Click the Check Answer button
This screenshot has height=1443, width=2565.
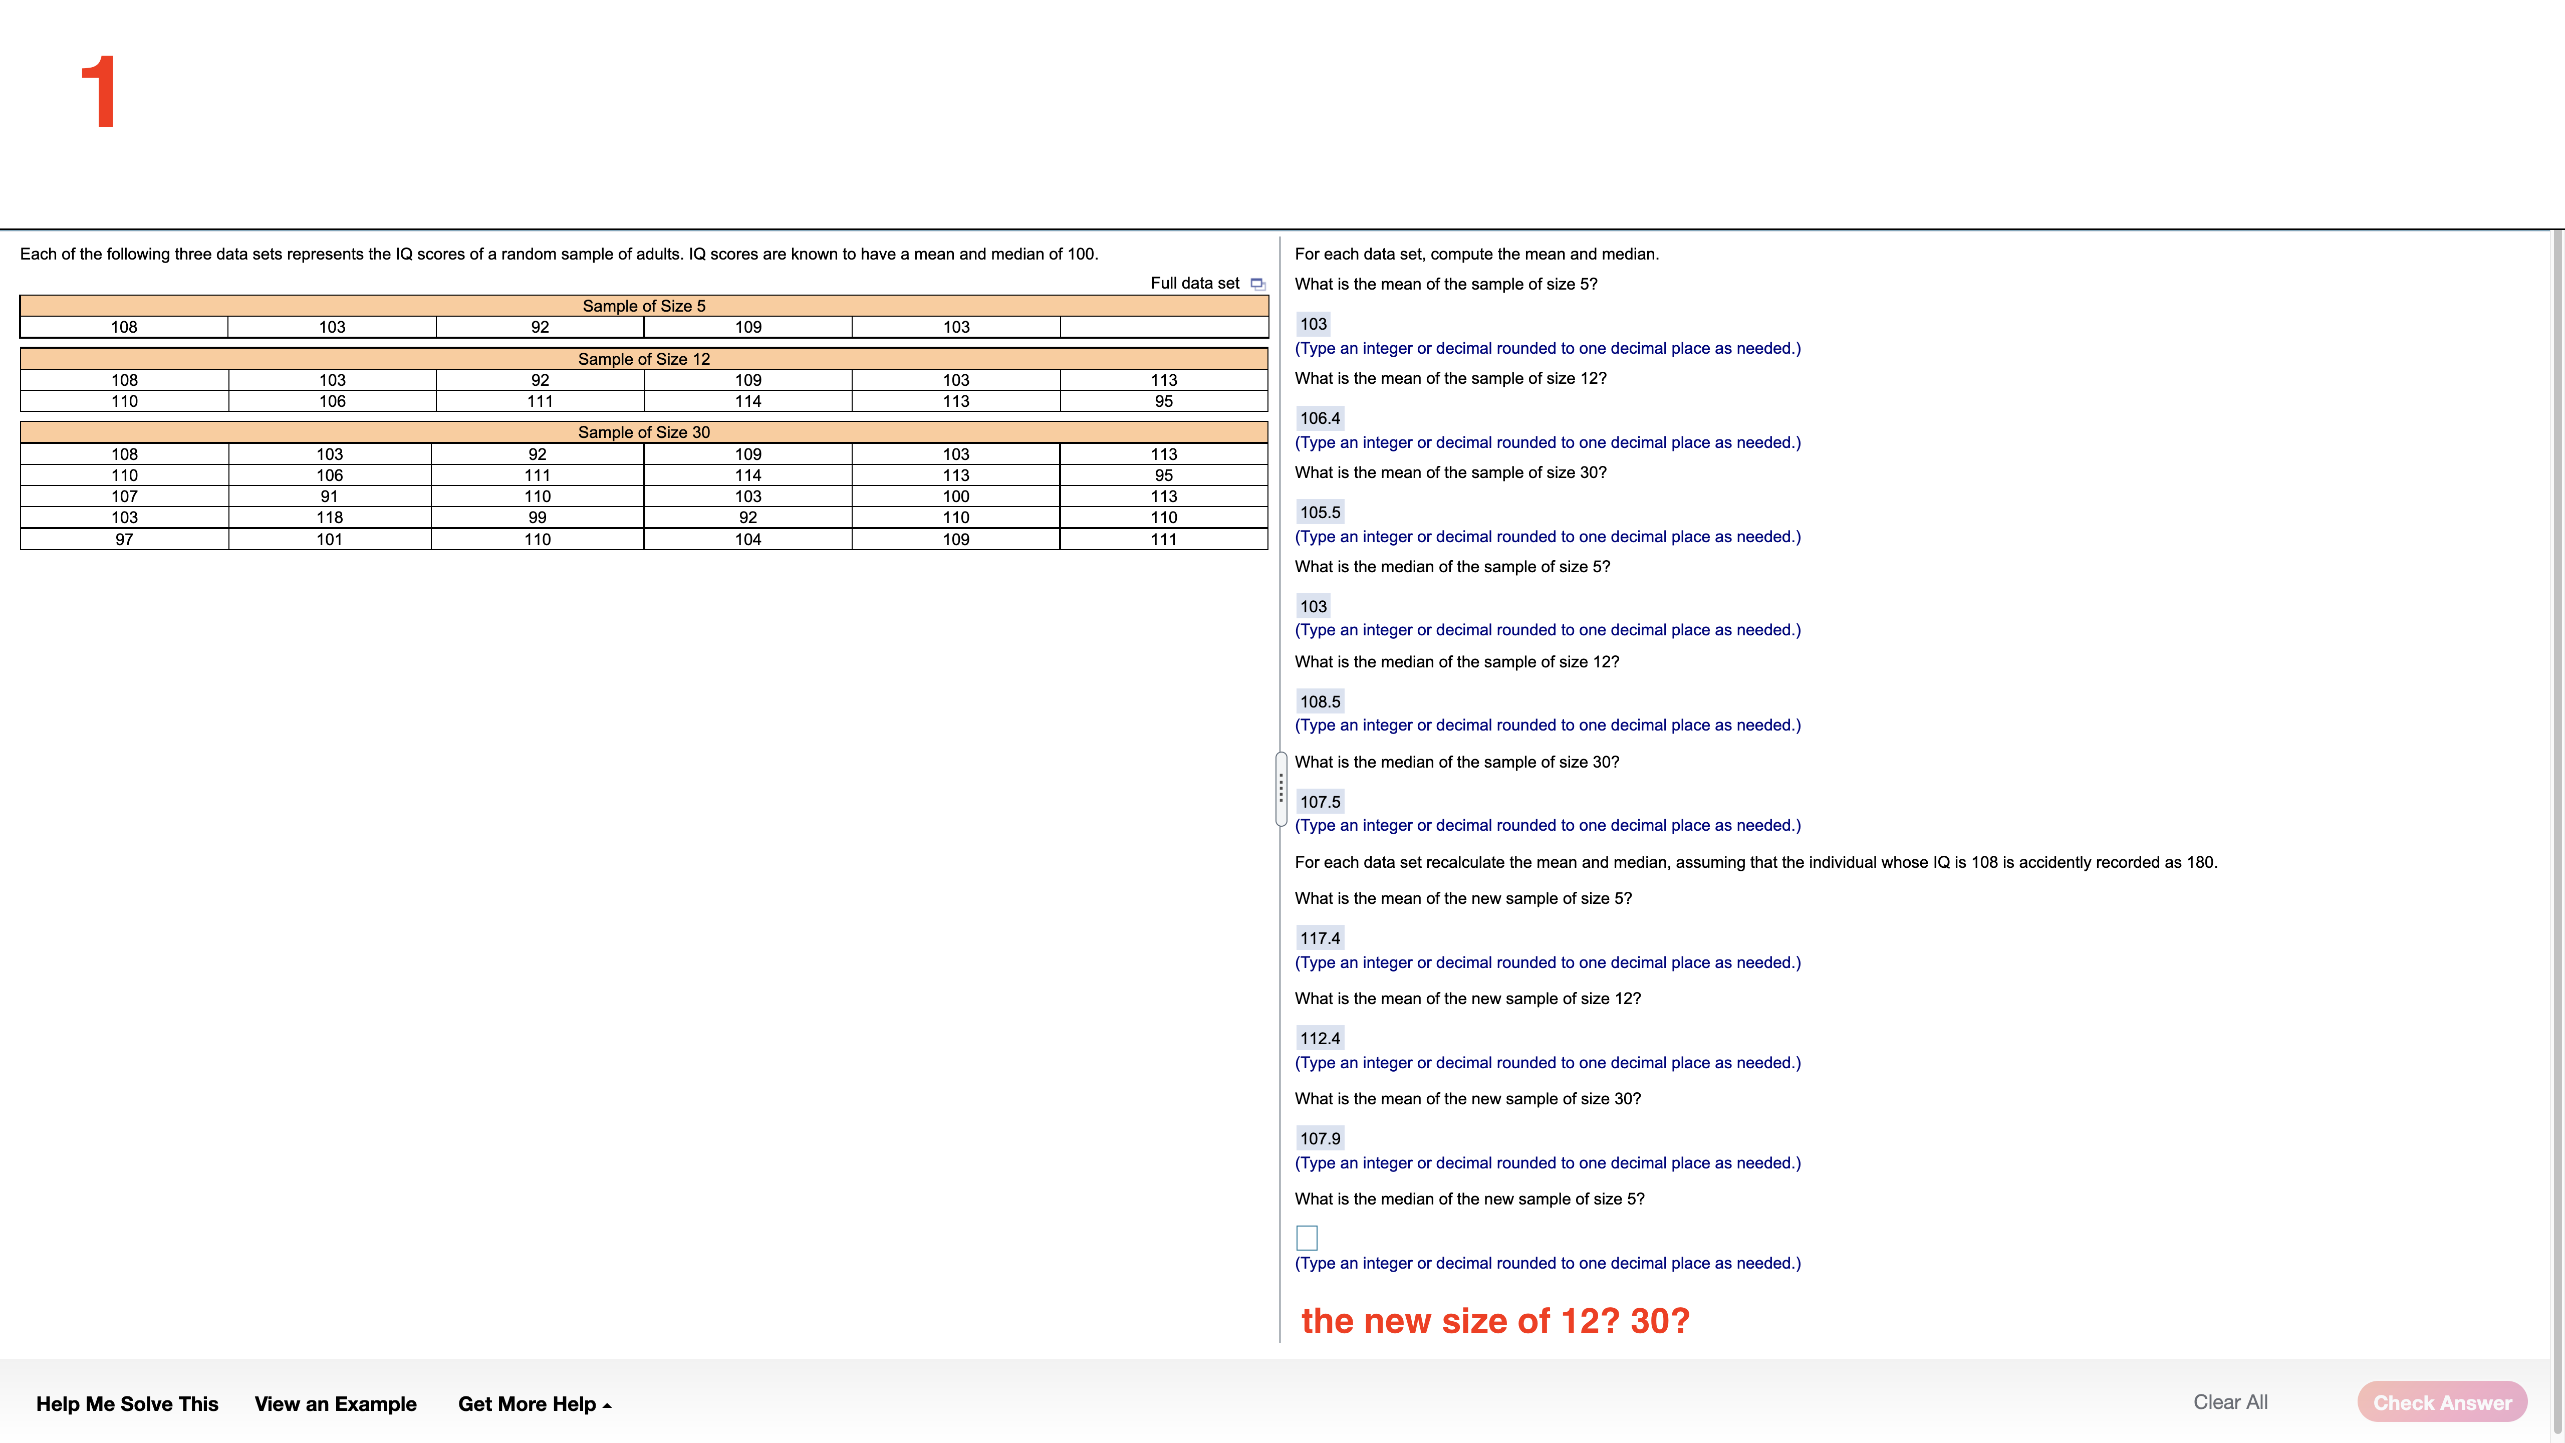click(x=2443, y=1401)
